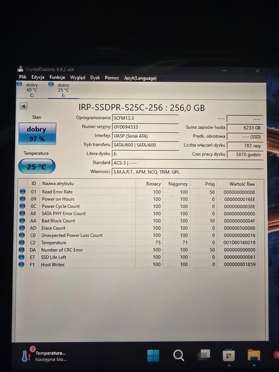Click the blue status dot on the E: tab
Image resolution: width=279 pixels, height=372 pixels.
tap(51, 84)
